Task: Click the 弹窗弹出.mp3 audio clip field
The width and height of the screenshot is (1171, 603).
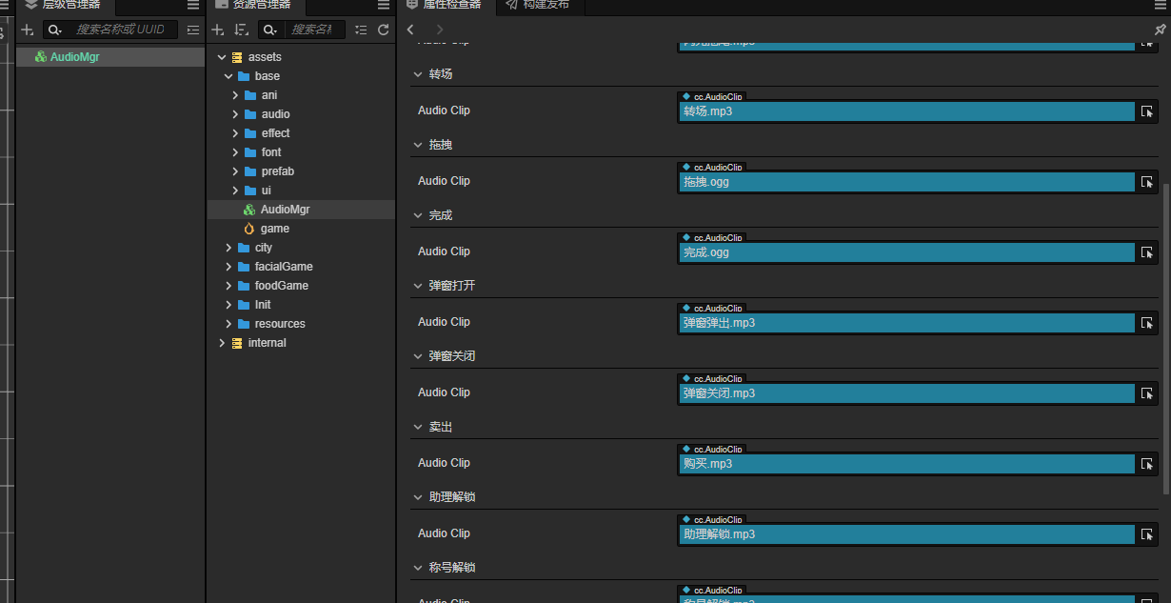Action: [x=907, y=323]
